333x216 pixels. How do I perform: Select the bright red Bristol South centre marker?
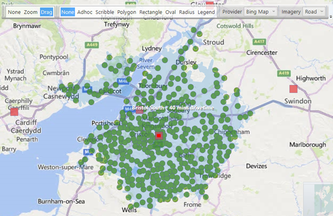point(159,135)
